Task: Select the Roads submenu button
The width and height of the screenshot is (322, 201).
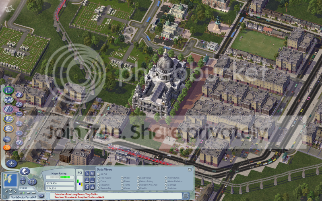Action: tap(19, 95)
